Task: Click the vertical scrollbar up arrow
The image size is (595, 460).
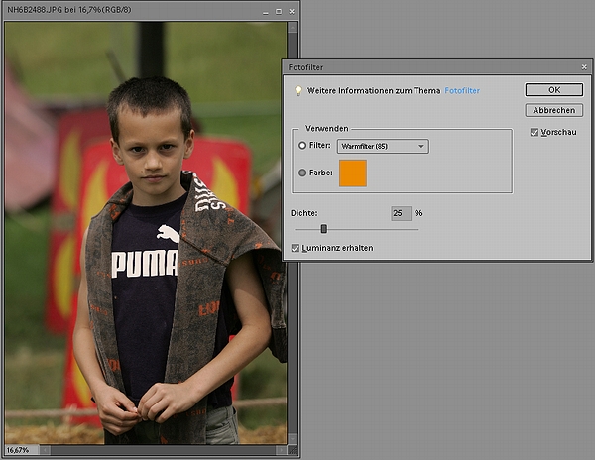Action: click(293, 27)
